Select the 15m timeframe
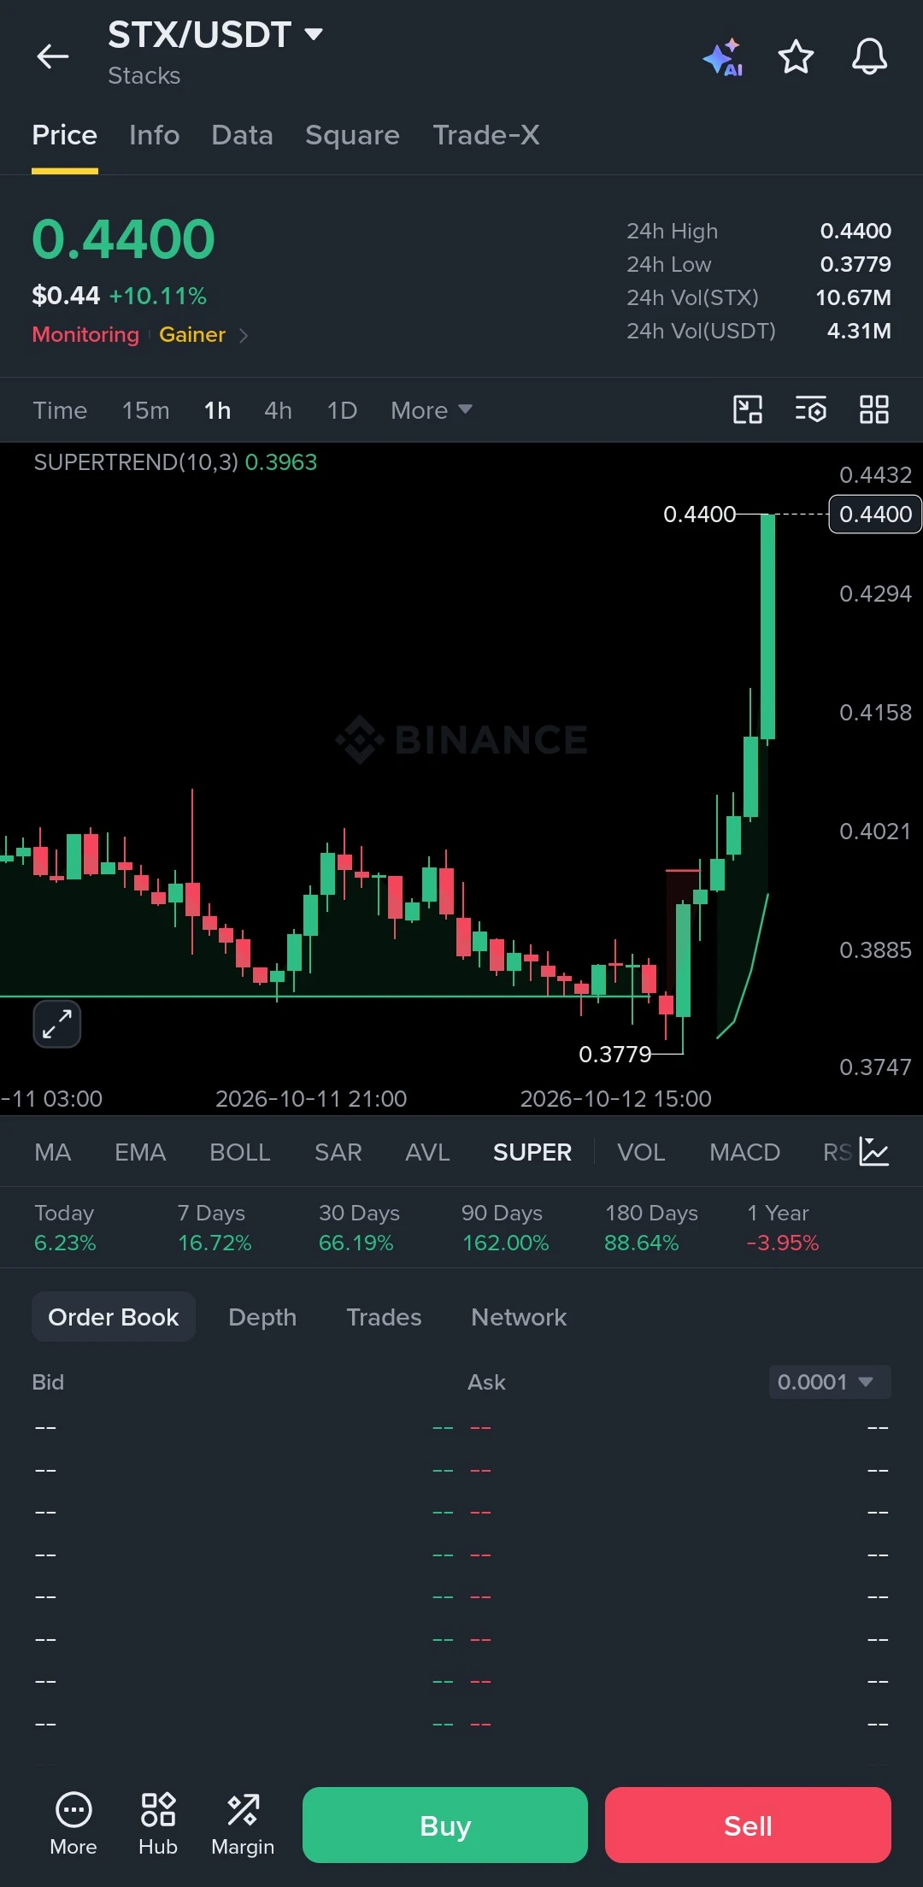This screenshot has width=923, height=1887. [x=146, y=410]
